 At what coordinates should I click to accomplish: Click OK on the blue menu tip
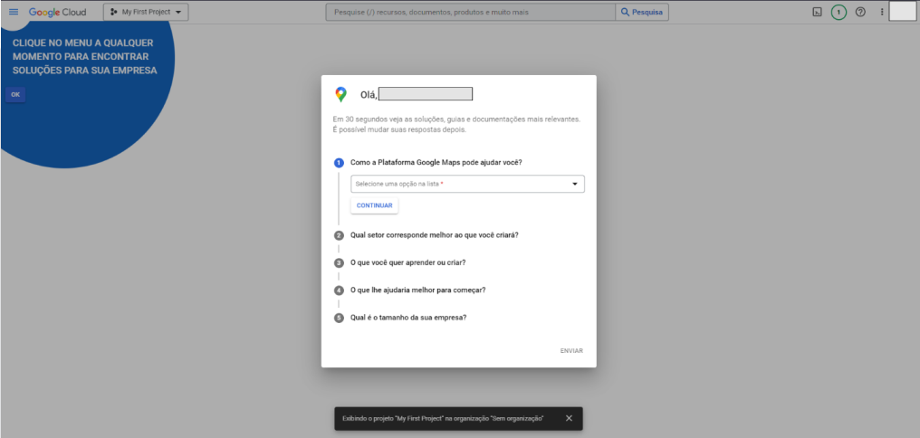click(15, 94)
